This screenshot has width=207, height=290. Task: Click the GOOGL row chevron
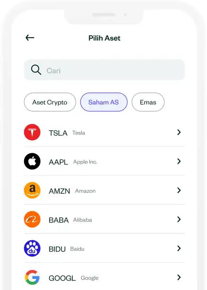pos(179,277)
